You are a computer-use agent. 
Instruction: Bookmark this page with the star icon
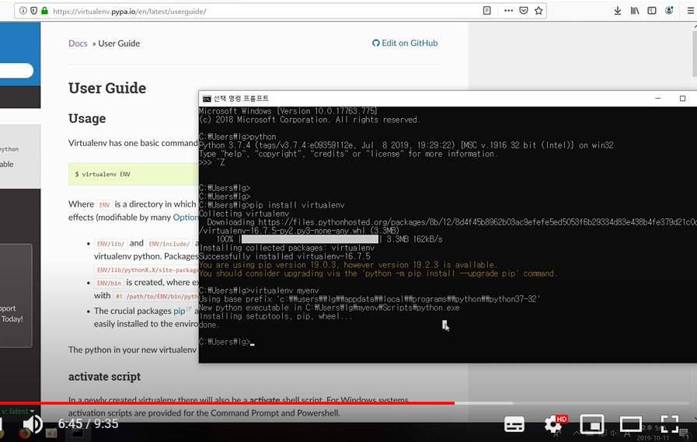tap(538, 11)
